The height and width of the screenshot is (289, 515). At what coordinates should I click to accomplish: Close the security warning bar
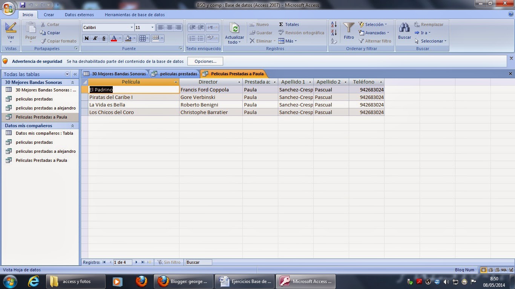(x=511, y=58)
